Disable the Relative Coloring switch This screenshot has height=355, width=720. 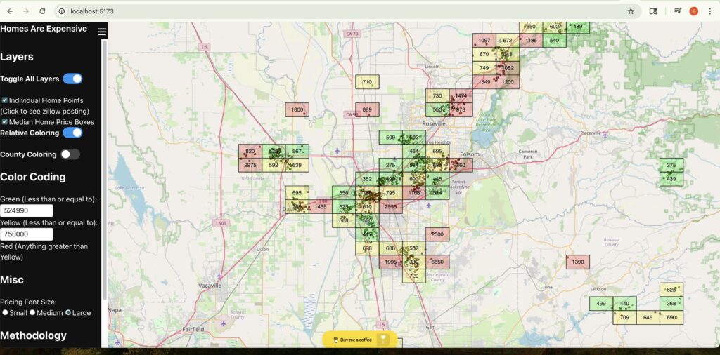[x=72, y=133]
